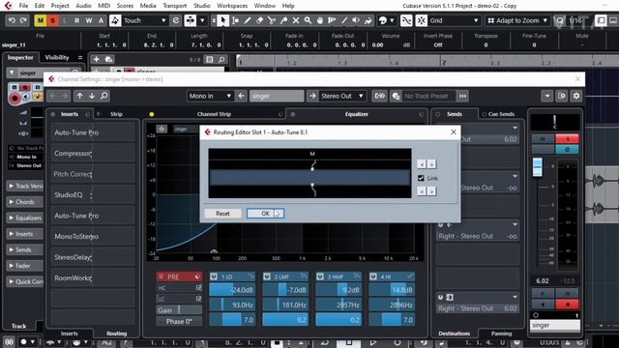Expand the Chords inspector section

(24, 202)
